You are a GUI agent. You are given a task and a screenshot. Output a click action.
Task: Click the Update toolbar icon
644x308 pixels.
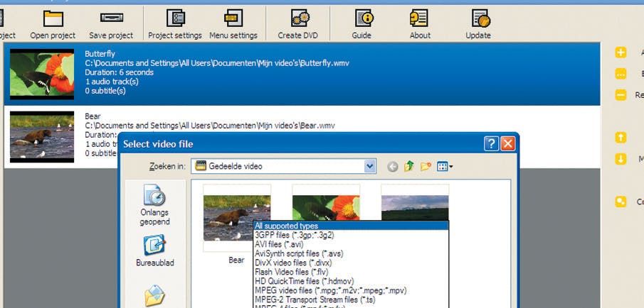click(x=480, y=18)
